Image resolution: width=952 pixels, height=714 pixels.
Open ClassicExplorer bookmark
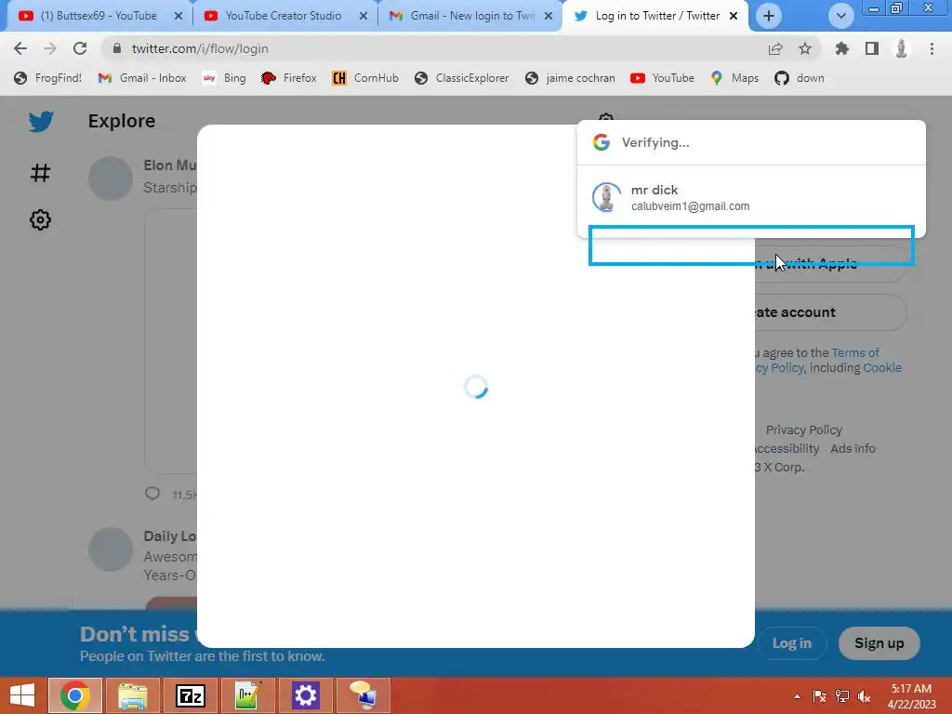[x=462, y=78]
